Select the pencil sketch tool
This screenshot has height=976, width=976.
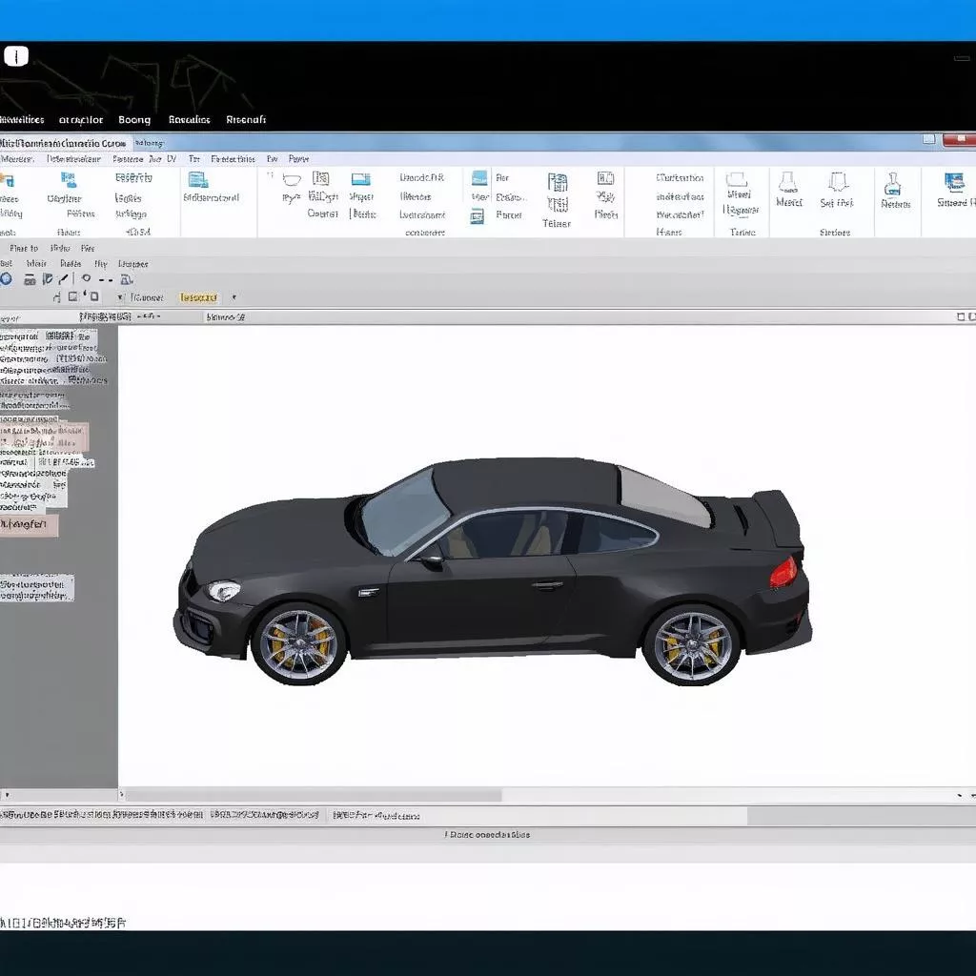pyautogui.click(x=62, y=278)
